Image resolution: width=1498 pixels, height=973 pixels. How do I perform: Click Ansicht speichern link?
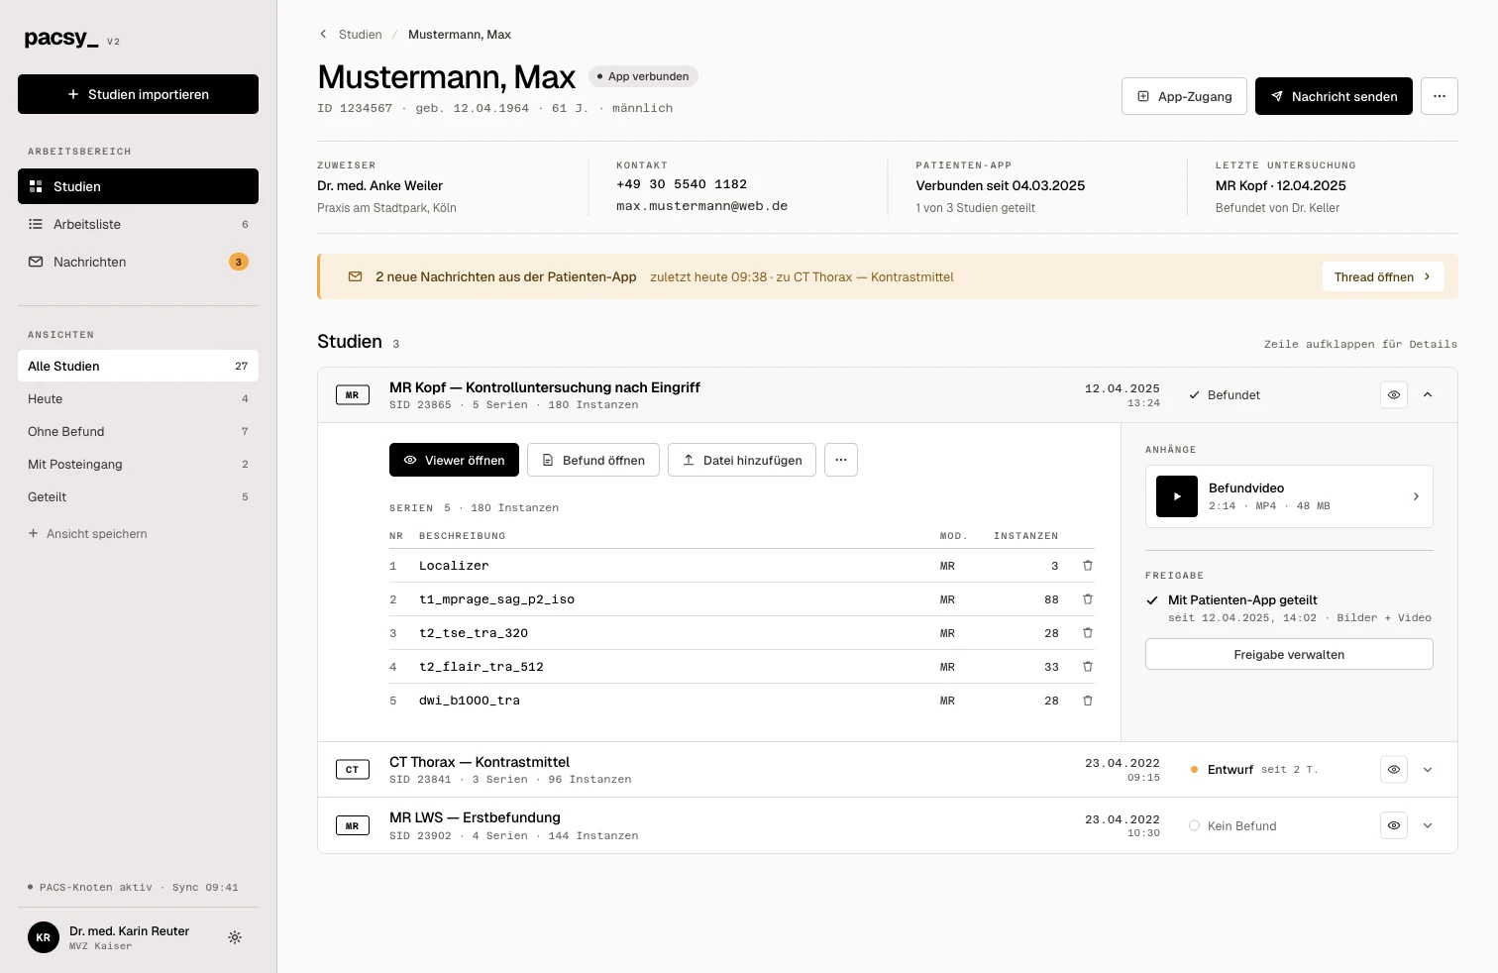(87, 533)
